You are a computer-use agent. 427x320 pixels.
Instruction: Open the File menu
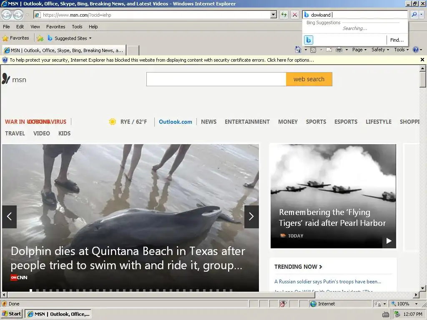coord(6,27)
